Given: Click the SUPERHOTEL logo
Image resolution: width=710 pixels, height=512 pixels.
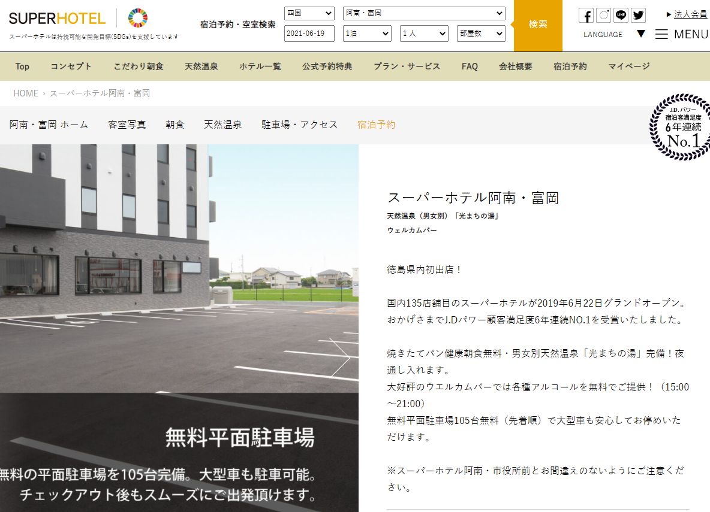Looking at the screenshot, I should click(x=57, y=19).
